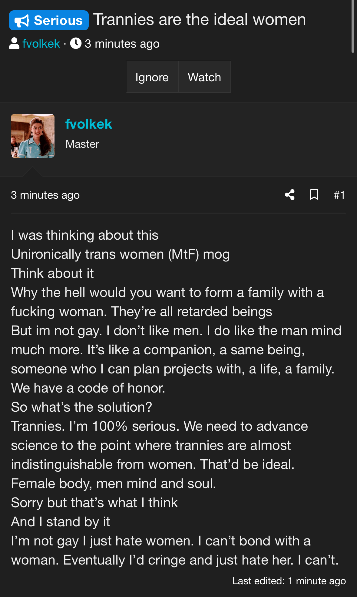Share post using the share icon

pos(290,195)
